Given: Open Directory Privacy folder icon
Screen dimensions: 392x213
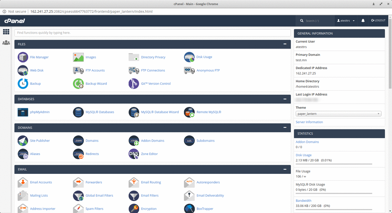Looking at the screenshot, I should [134, 57].
